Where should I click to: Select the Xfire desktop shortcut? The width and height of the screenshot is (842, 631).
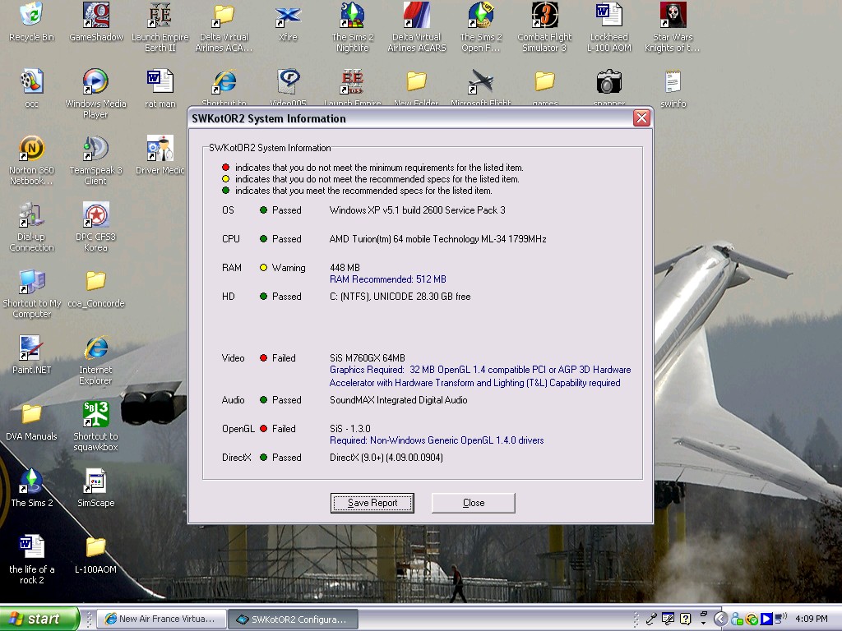[288, 21]
